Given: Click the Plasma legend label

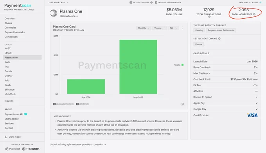Looking at the screenshot, I should 177,65.
